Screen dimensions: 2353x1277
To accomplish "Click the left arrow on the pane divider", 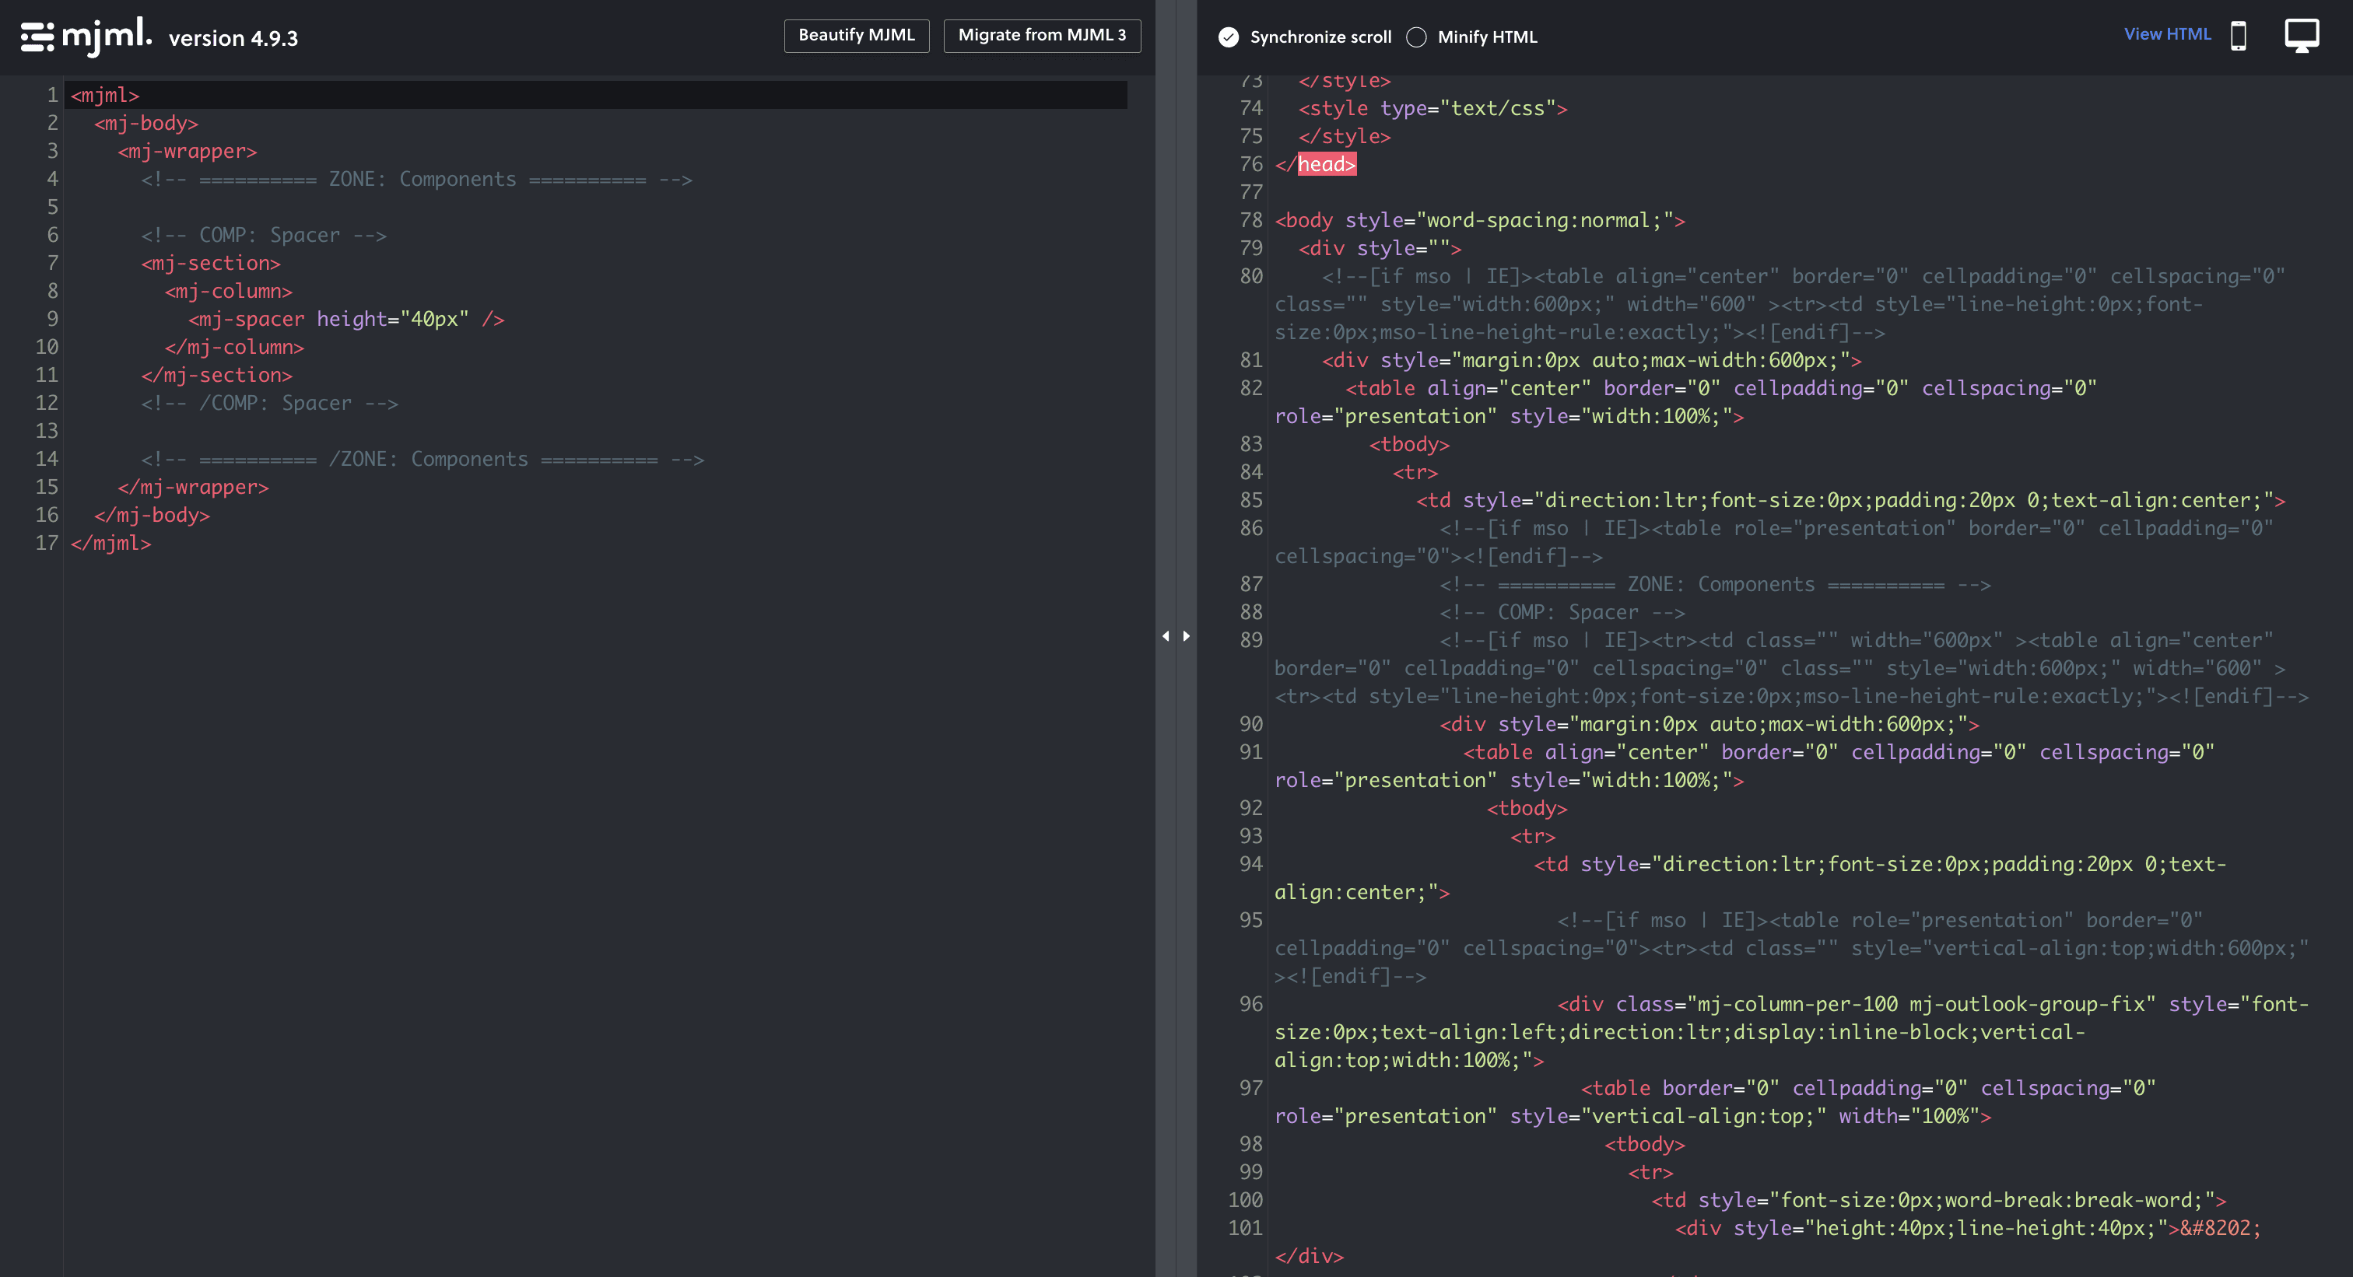I will [1166, 636].
